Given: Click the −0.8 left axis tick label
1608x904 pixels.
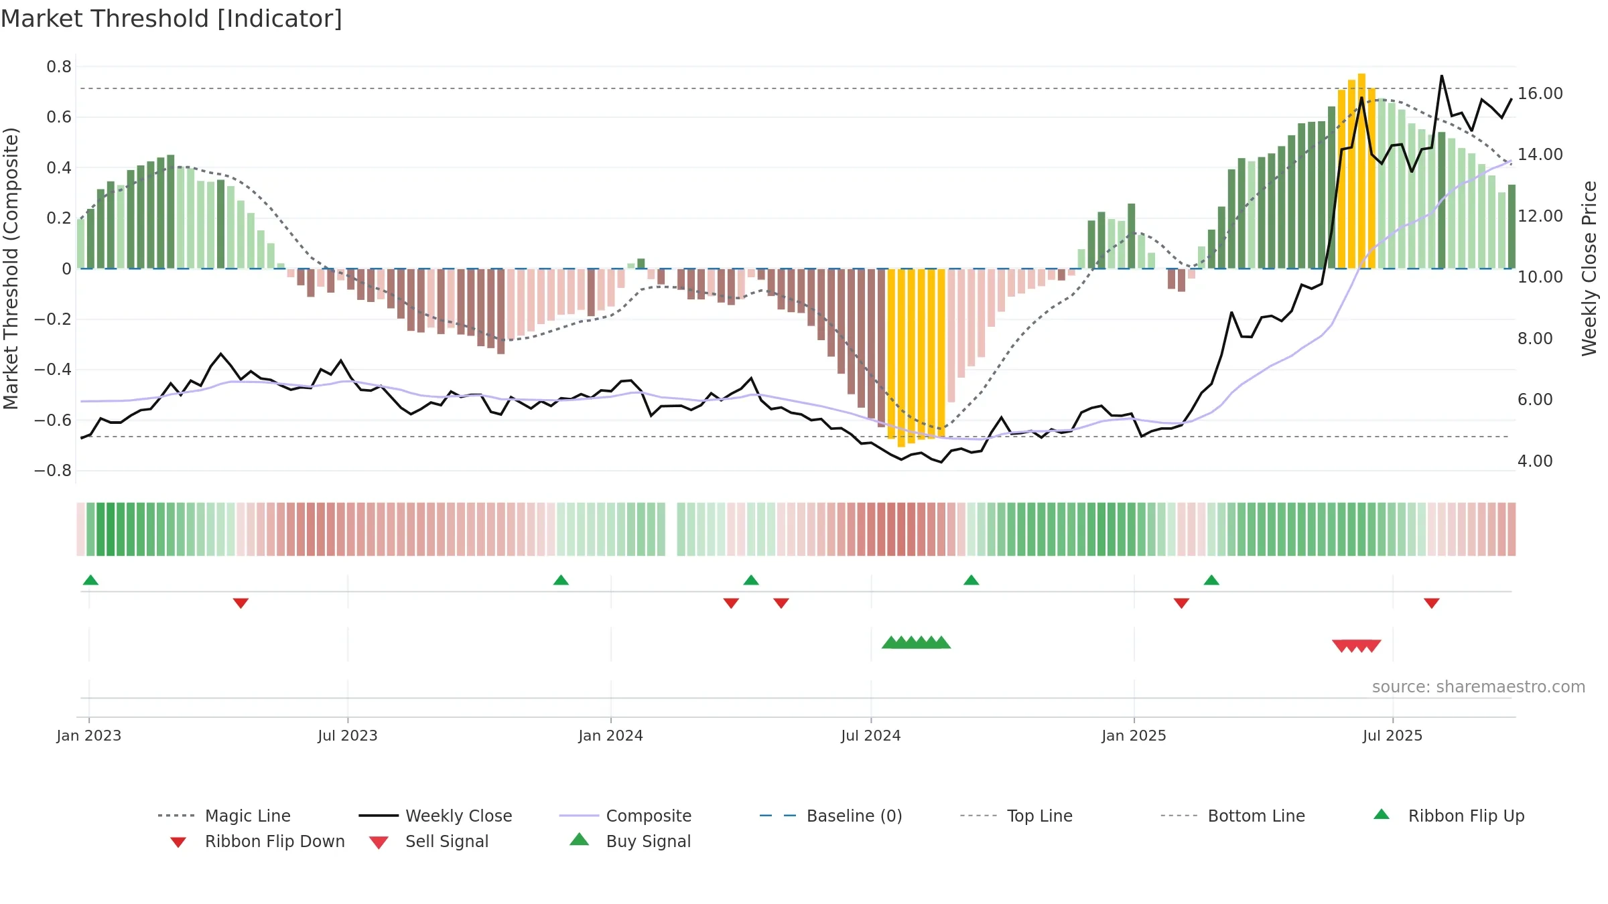Looking at the screenshot, I should click(53, 470).
